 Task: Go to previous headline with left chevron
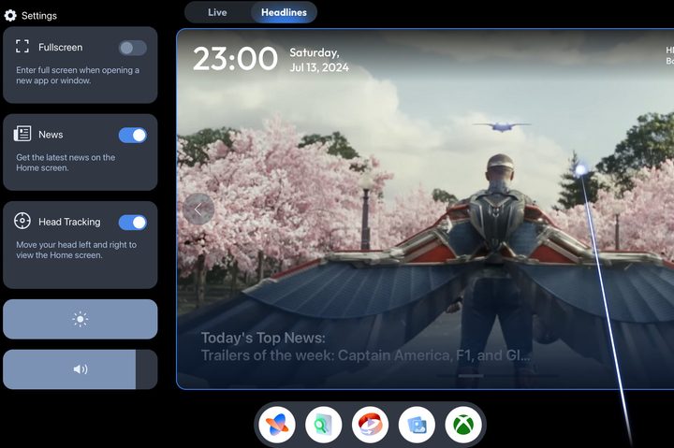(x=198, y=210)
